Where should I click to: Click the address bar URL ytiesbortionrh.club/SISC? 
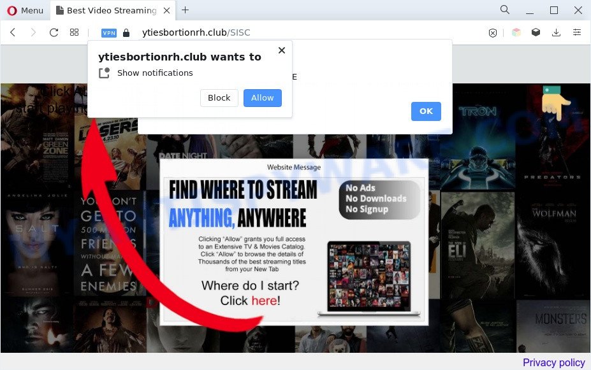point(196,32)
